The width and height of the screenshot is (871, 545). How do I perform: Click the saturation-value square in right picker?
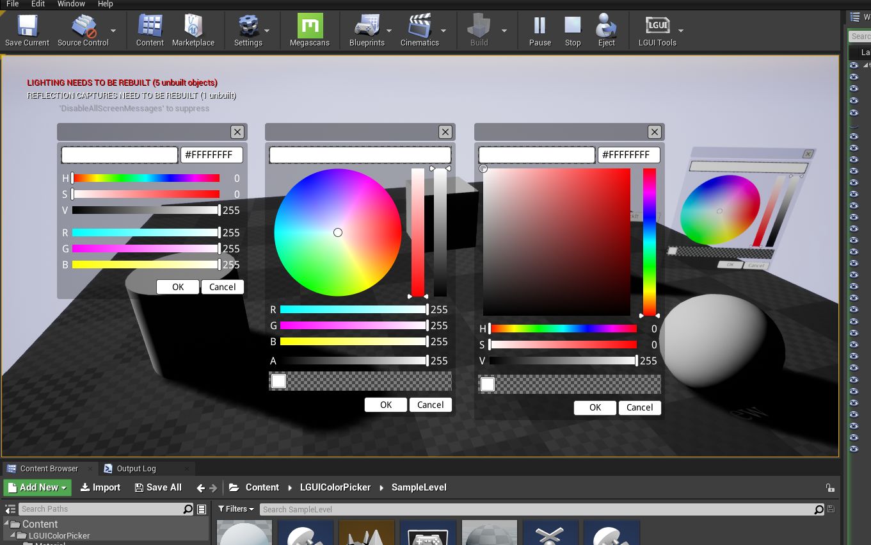tap(557, 242)
